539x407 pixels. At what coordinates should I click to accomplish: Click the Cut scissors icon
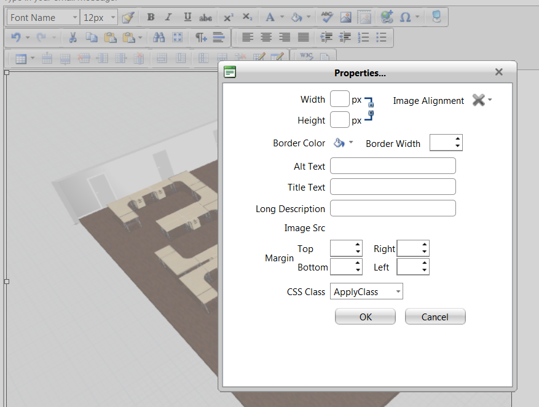[73, 38]
